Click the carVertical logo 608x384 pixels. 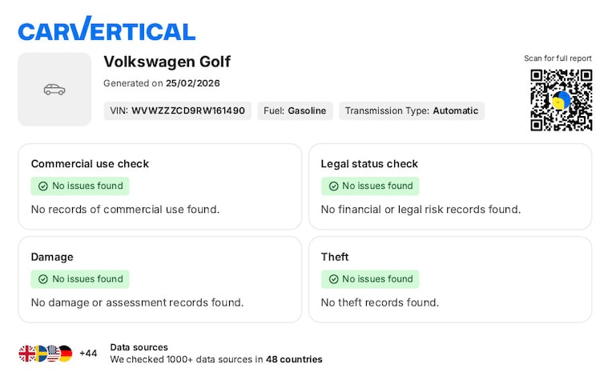point(107,30)
